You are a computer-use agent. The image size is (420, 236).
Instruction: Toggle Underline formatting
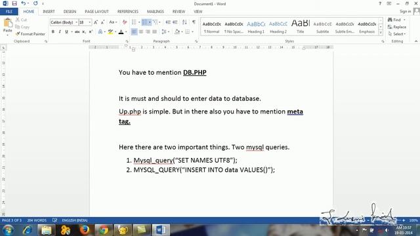pos(66,32)
